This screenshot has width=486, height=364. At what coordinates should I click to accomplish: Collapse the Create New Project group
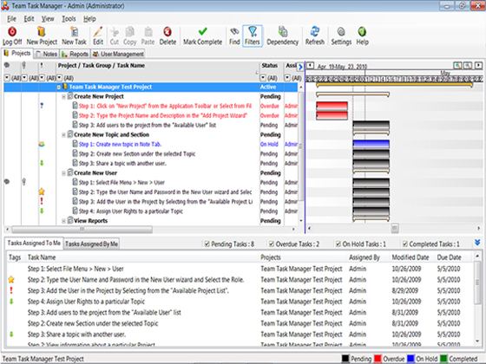tap(64, 97)
